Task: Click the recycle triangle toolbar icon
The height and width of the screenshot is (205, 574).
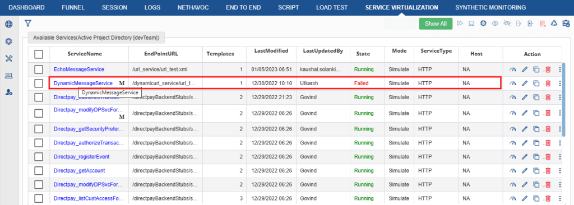Action: (x=554, y=24)
